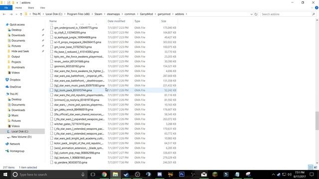Select file gm_lunar_base_337825623.gma
Screen dimensions: 319x179
(x=73, y=47)
